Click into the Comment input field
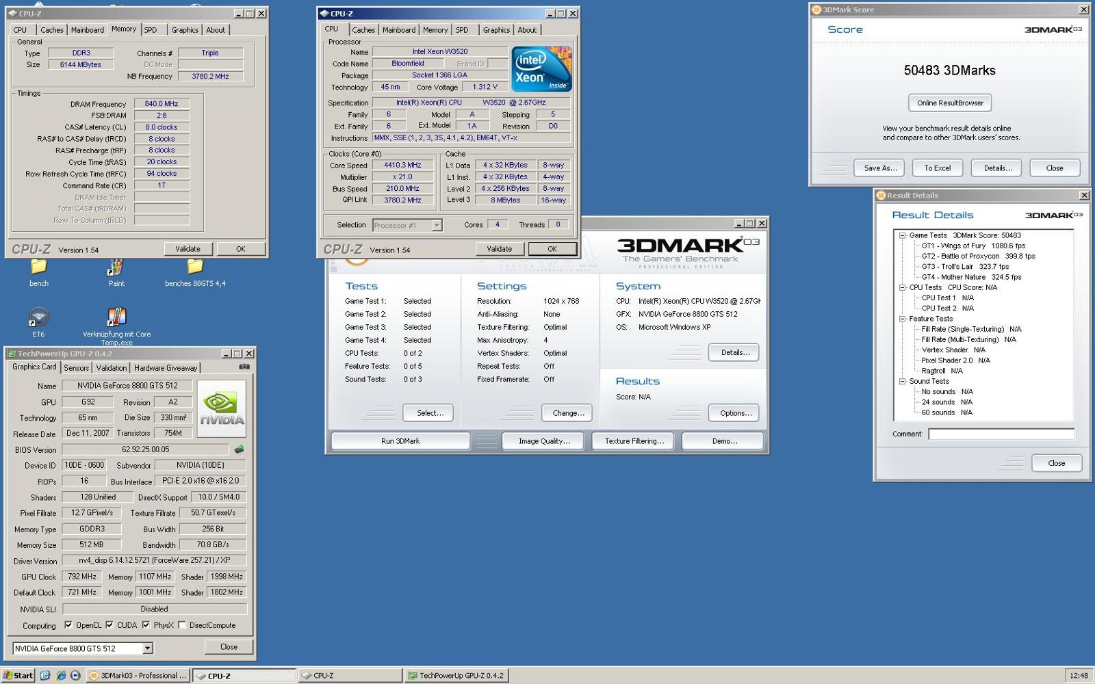This screenshot has height=684, width=1095. (x=1001, y=434)
